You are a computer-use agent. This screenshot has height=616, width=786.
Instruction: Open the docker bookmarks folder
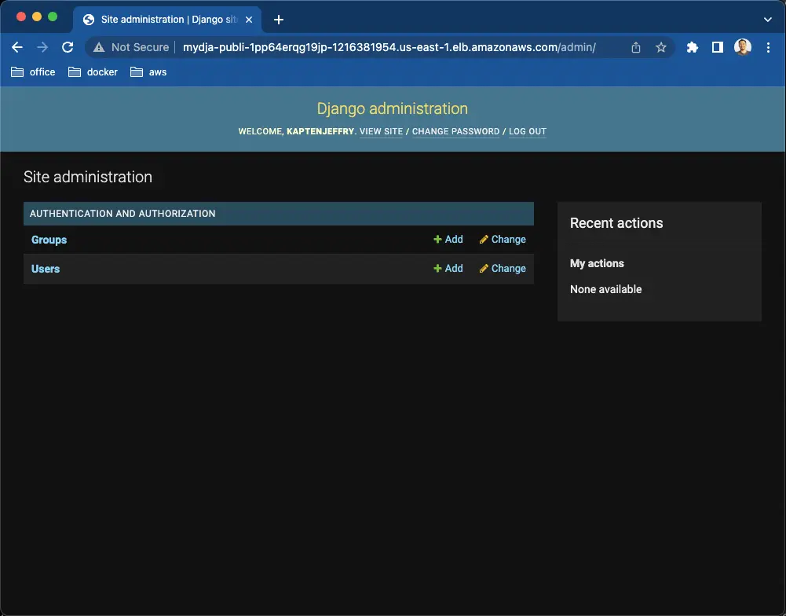tap(93, 71)
